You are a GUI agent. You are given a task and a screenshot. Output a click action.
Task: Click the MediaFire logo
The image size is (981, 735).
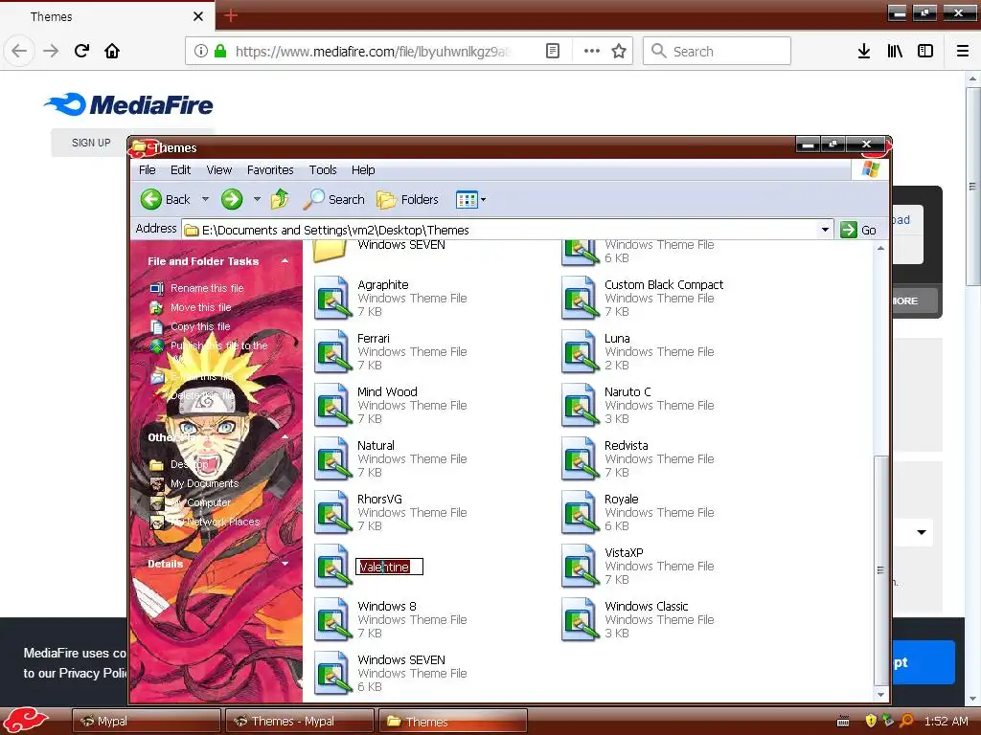(129, 105)
